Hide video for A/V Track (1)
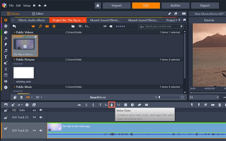This screenshot has width=226, height=141. pyautogui.click(x=34, y=117)
